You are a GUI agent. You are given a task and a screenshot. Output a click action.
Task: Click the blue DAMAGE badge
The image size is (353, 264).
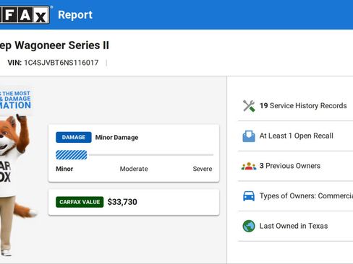pos(74,137)
